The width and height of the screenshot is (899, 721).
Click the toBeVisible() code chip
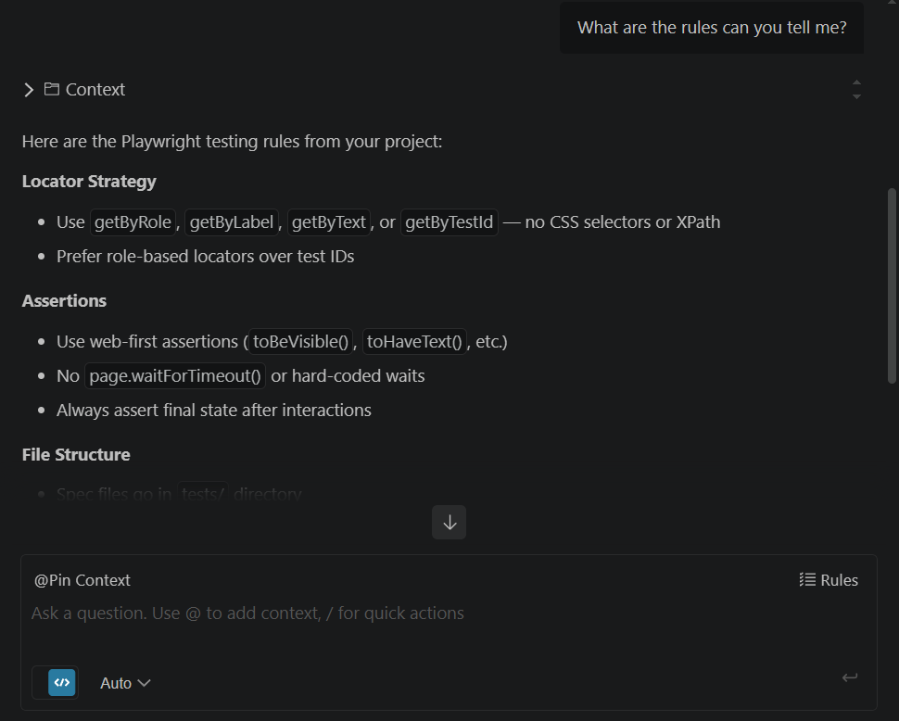[300, 342]
